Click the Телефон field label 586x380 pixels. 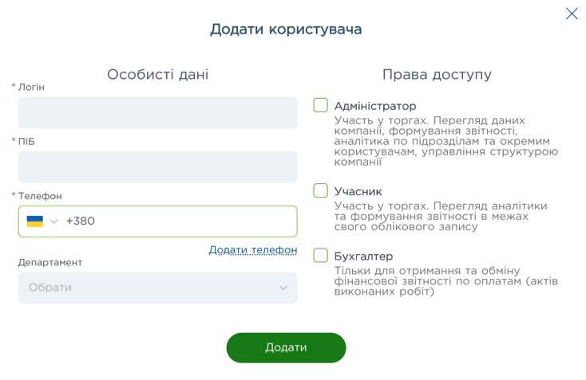pos(40,196)
